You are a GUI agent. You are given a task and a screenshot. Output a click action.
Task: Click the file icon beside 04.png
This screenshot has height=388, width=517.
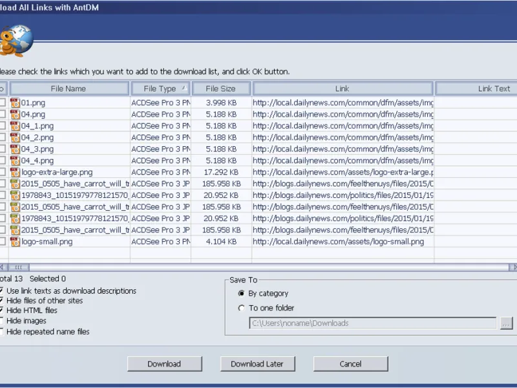click(x=15, y=114)
